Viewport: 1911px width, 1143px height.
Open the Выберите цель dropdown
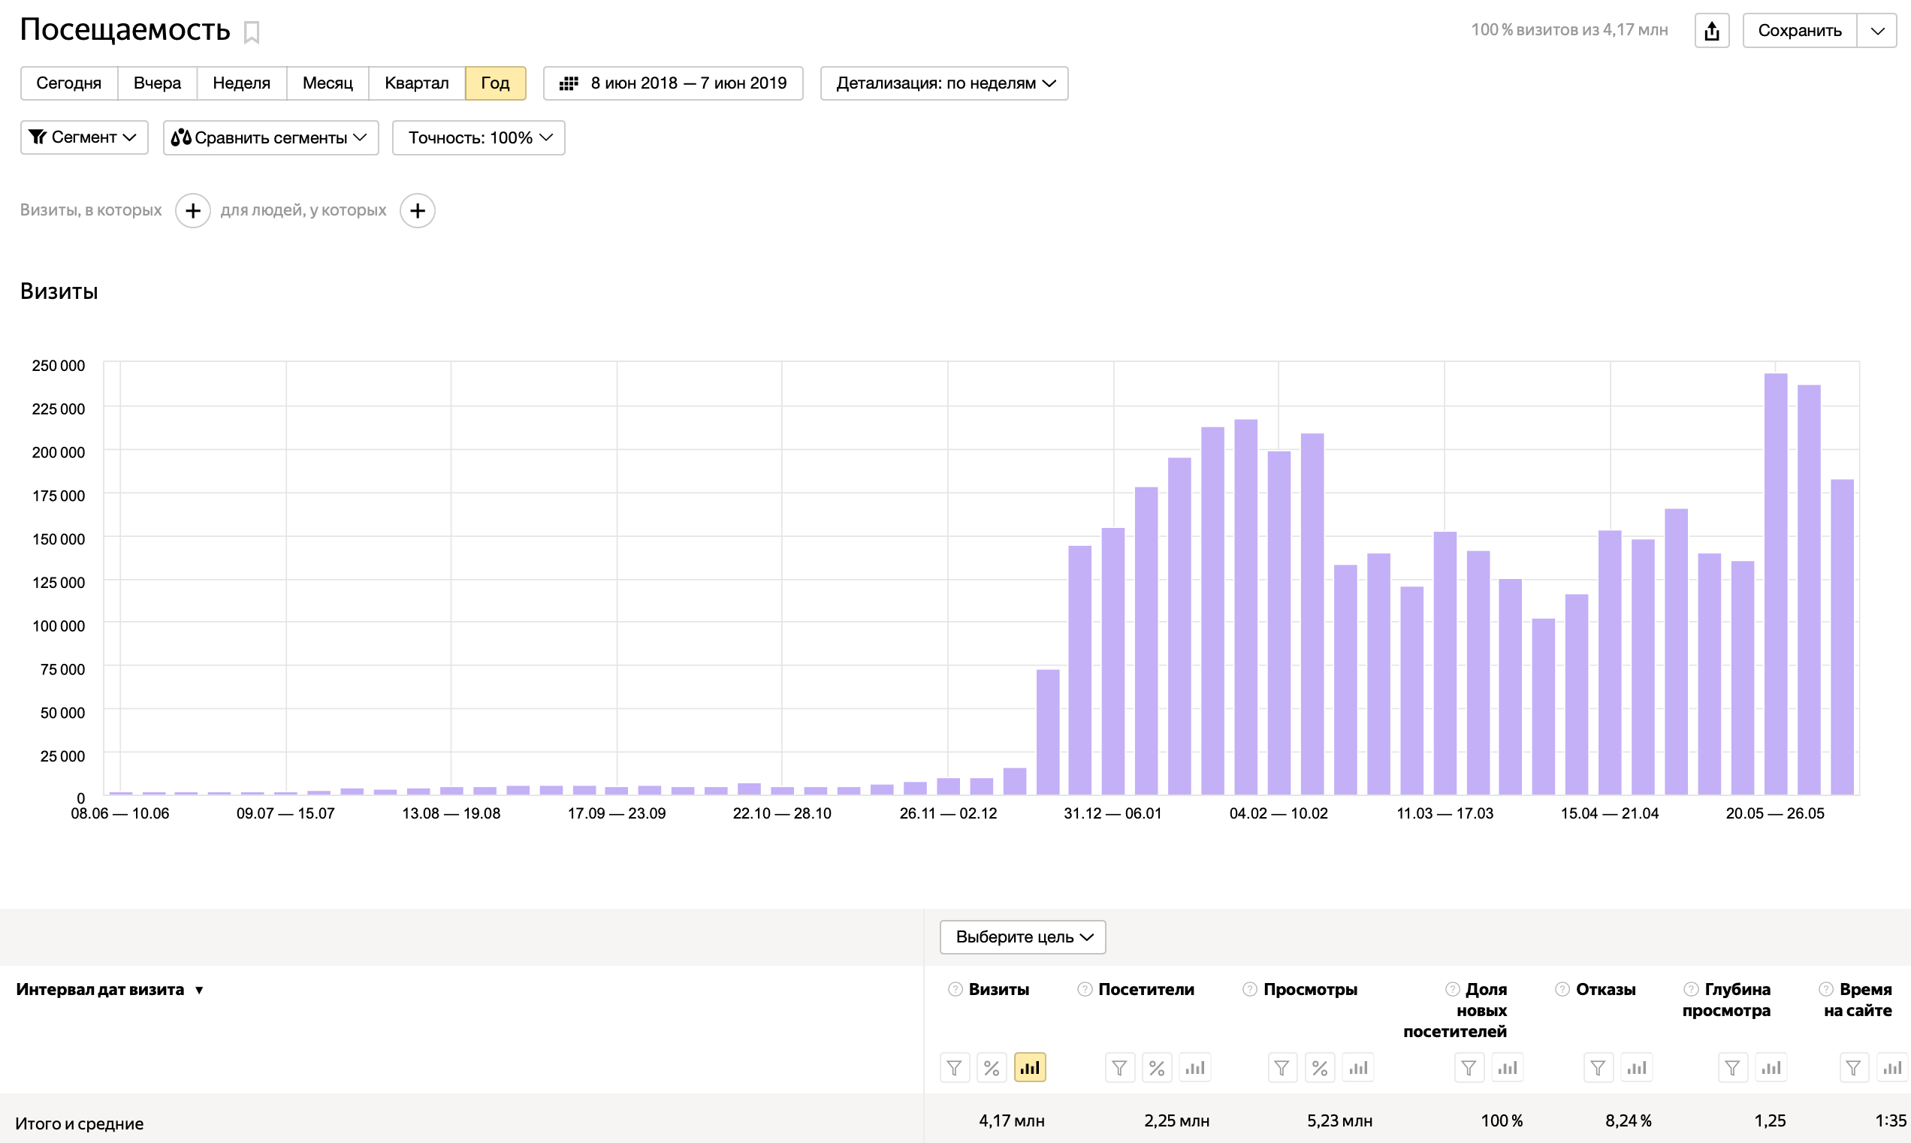(x=1022, y=936)
